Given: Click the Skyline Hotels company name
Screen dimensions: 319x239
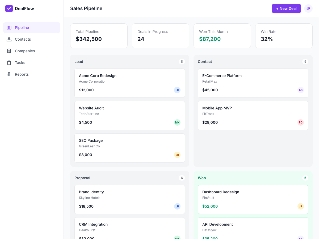Looking at the screenshot, I should point(90,198).
